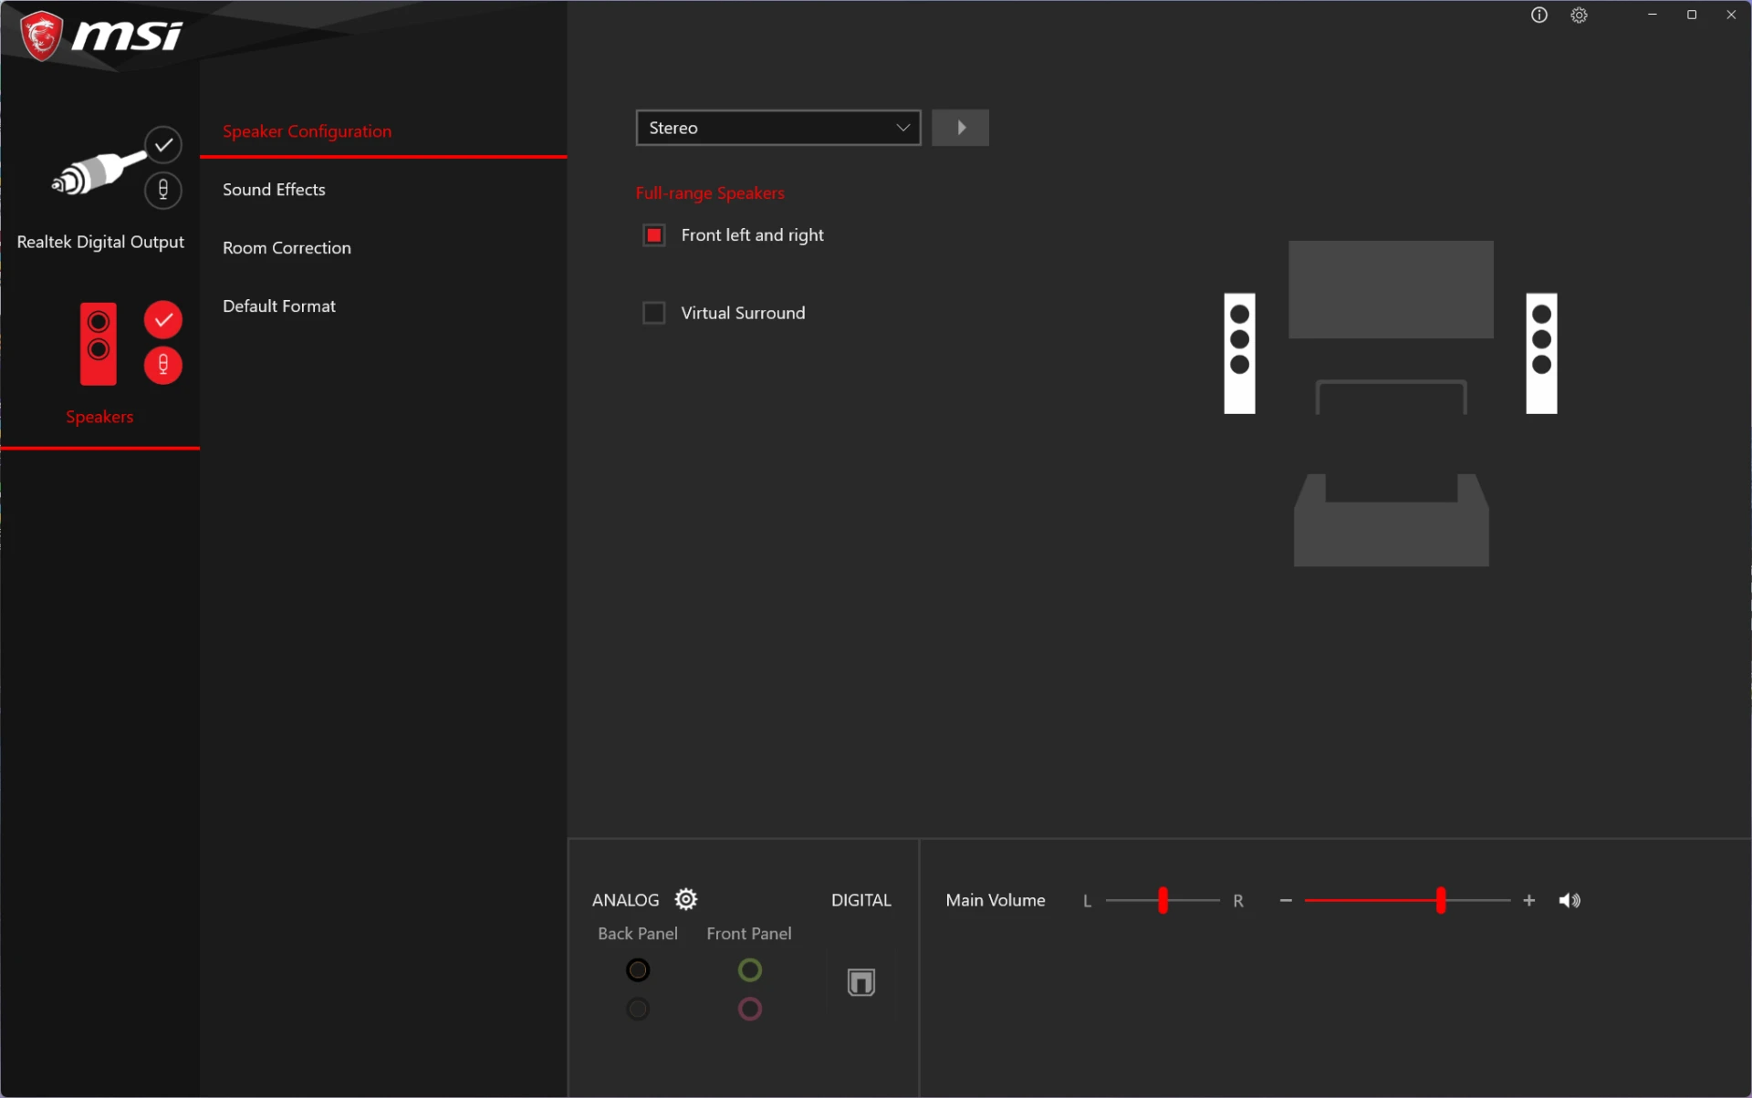1752x1098 pixels.
Task: Click the ANALOG label
Action: [625, 900]
